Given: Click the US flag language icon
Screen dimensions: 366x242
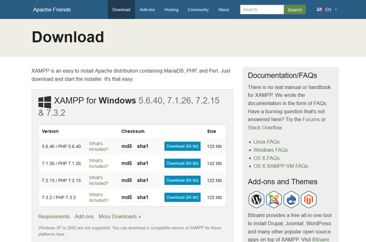Looking at the screenshot, I should [319, 9].
